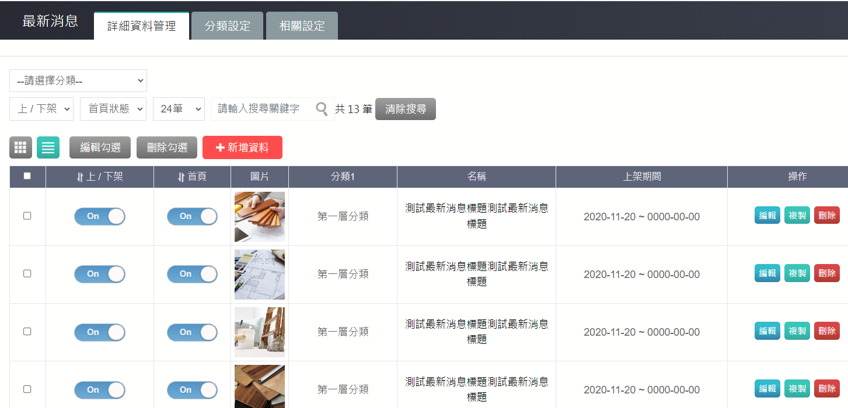Click the 共 13 筆 record count text

tap(354, 109)
